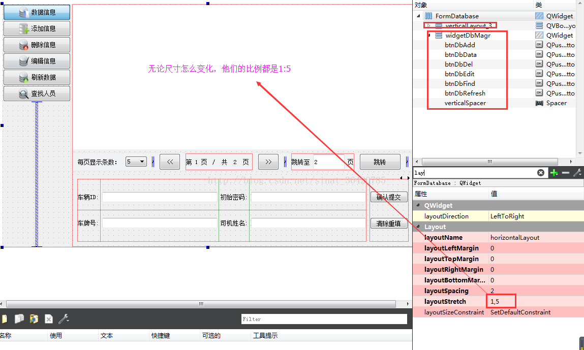The image size is (584, 350).
Task: Click the next page >> button
Action: click(268, 162)
